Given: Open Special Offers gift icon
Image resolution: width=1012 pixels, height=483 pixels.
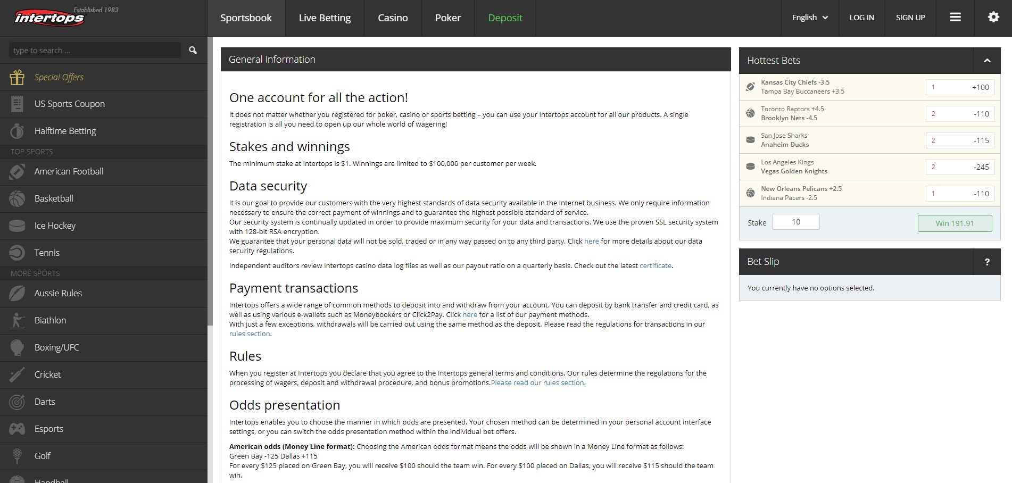Looking at the screenshot, I should coord(17,77).
